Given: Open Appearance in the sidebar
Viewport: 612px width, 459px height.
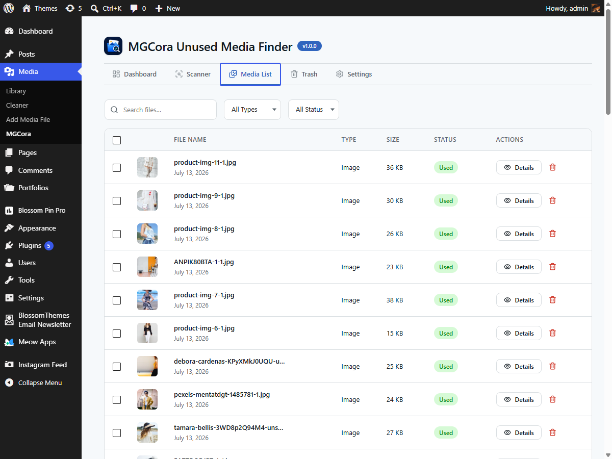Looking at the screenshot, I should tap(41, 228).
